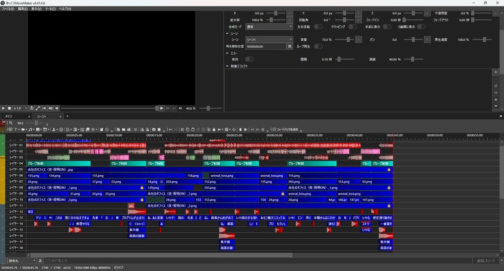The height and width of the screenshot is (271, 504).
Task: Adjust the 音量 volume slider
Action: (346, 39)
